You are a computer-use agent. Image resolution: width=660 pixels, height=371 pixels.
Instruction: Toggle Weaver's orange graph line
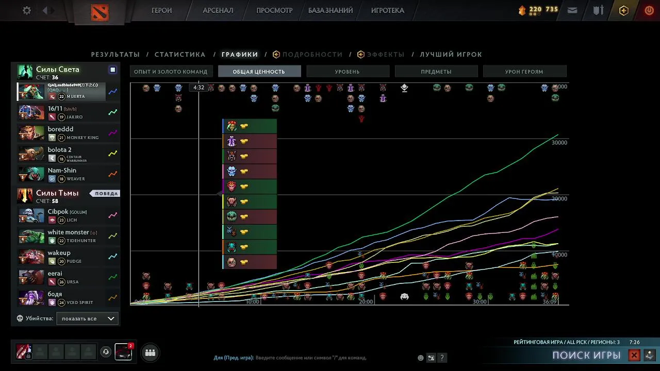[x=112, y=174]
